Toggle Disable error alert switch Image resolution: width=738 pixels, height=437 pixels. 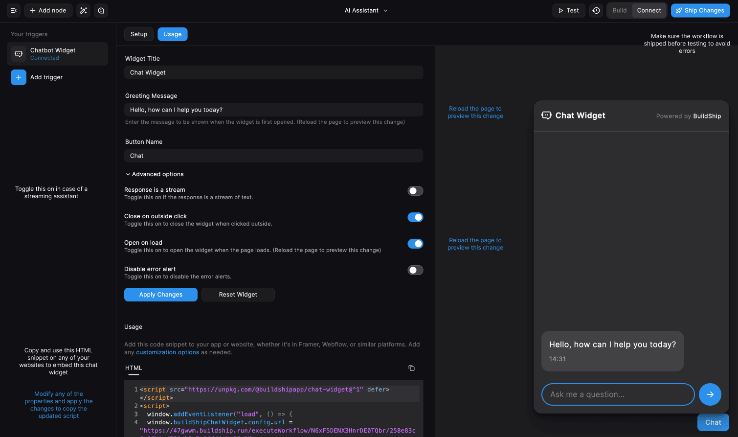pos(415,270)
